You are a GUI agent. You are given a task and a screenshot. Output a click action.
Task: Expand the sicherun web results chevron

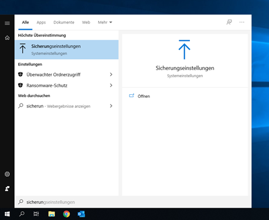pos(111,106)
